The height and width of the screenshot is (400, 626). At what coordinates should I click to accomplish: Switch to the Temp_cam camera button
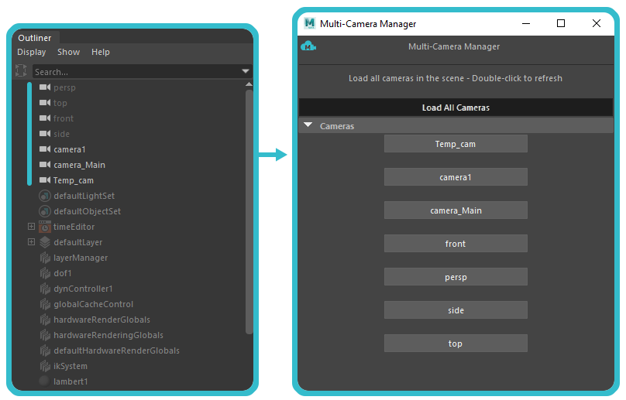[x=456, y=144]
